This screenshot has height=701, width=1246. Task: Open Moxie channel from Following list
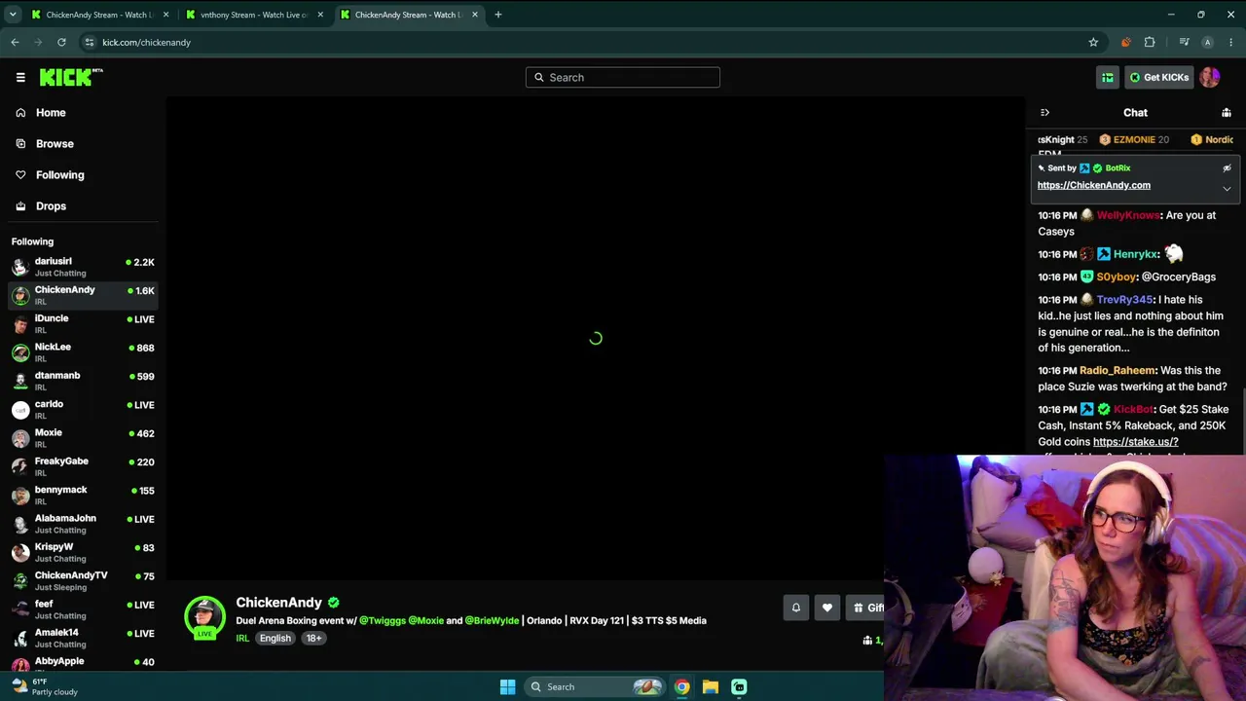83,438
